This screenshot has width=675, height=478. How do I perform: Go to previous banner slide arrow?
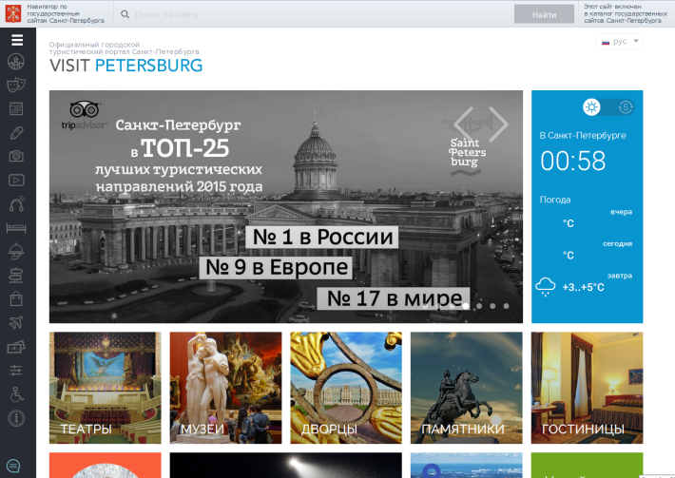tap(464, 124)
